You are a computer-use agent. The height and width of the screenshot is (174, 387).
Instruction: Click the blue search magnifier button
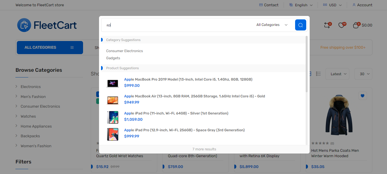click(x=301, y=25)
